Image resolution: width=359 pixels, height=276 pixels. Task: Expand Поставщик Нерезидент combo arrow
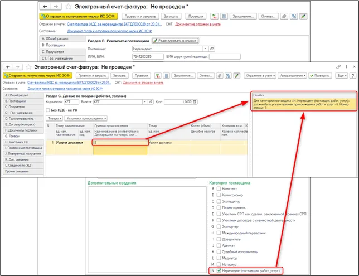(205, 49)
